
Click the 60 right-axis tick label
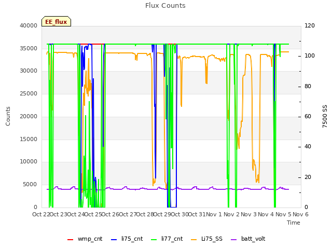click(x=308, y=116)
